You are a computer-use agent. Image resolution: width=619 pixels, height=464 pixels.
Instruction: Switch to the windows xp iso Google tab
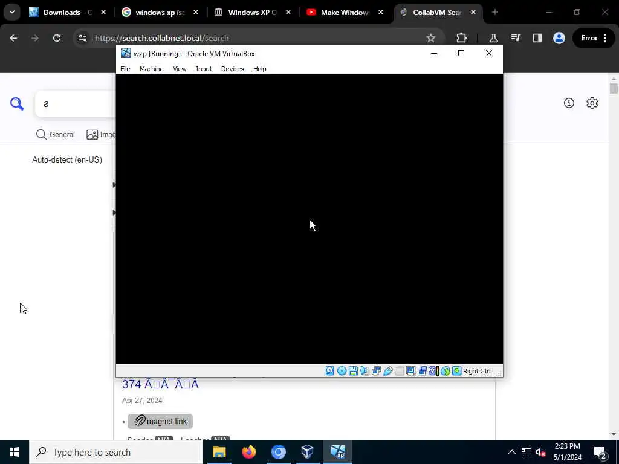pos(160,13)
